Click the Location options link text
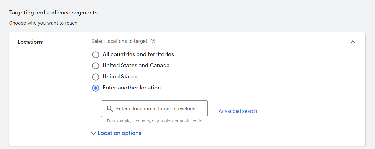 [119, 133]
